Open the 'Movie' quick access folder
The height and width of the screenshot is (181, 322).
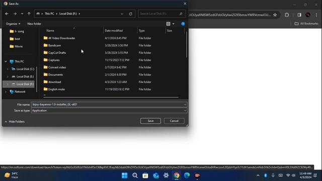16,46
